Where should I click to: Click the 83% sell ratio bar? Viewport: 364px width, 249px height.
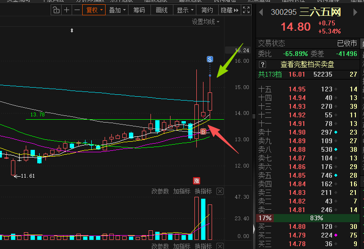click(317, 218)
